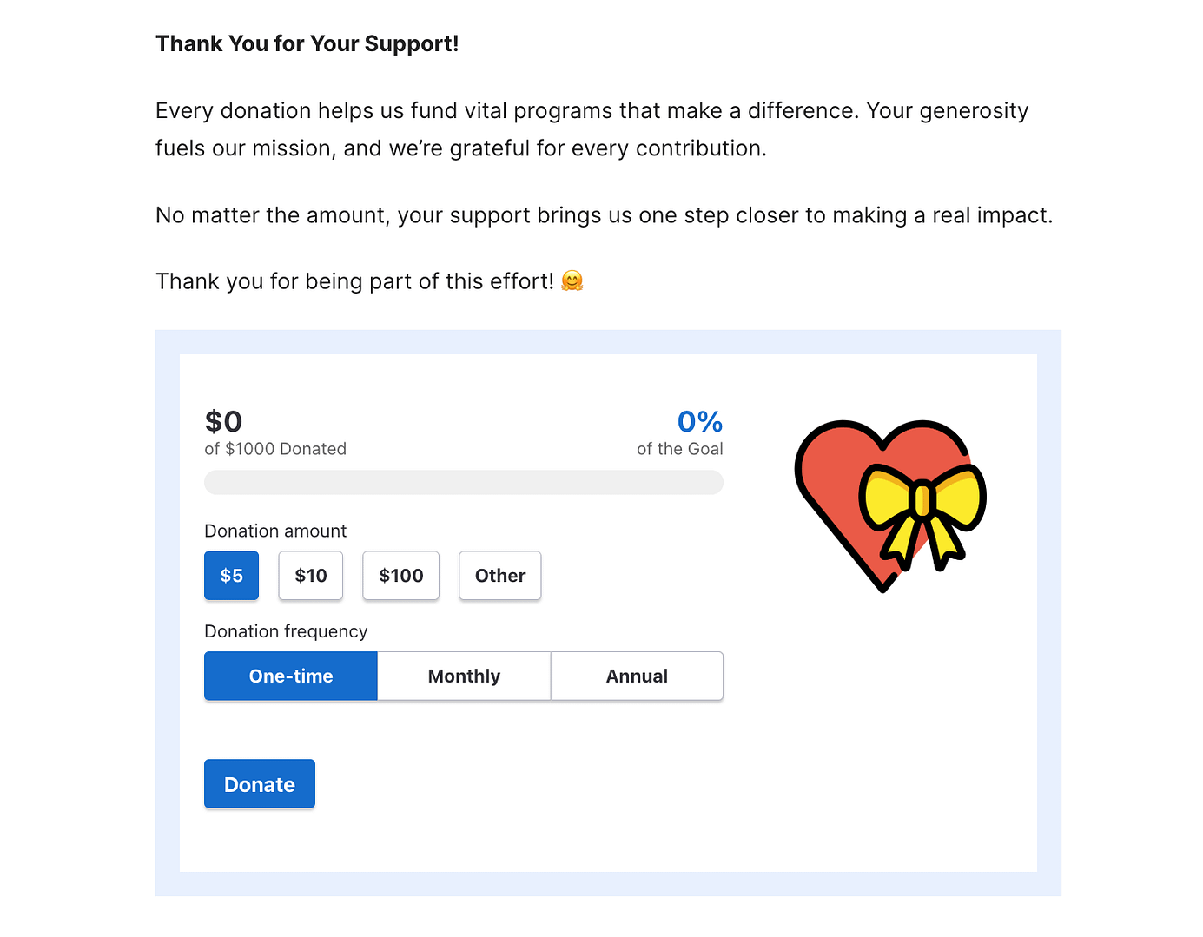Click the 'Donation frequency' section label
The height and width of the screenshot is (937, 1203).
point(286,631)
